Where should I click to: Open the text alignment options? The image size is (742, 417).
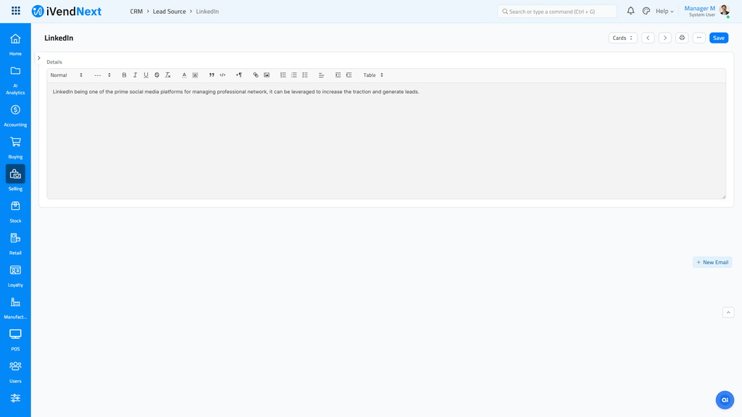pos(321,75)
